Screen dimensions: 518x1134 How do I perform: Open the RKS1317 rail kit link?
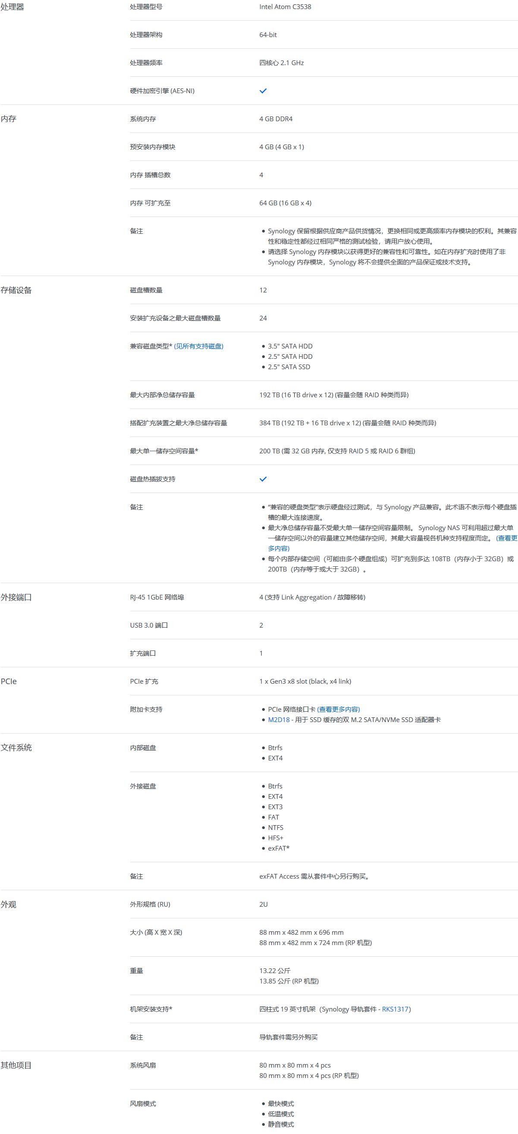tap(395, 1009)
